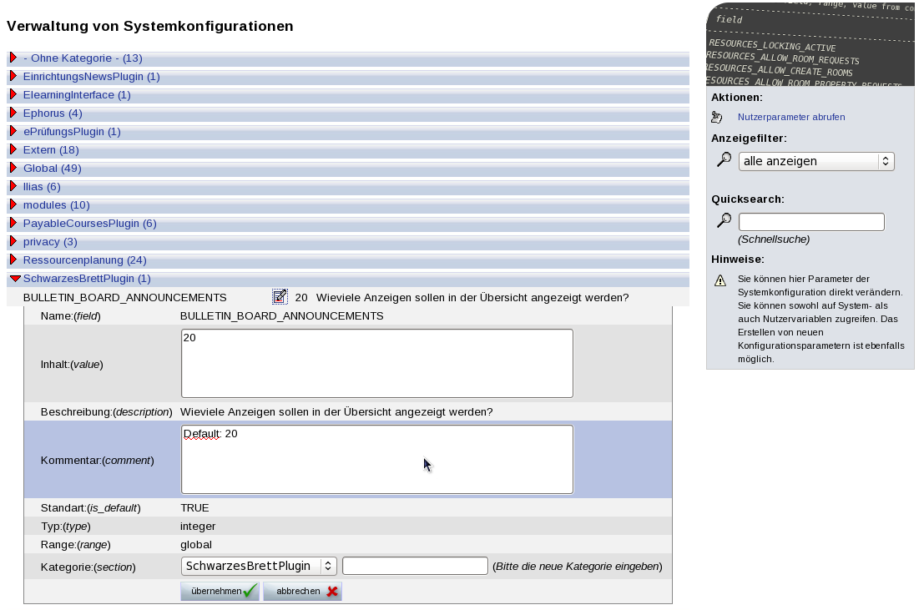The image size is (924, 610).
Task: Focus the Inhalt value text area
Action: pyautogui.click(x=376, y=363)
